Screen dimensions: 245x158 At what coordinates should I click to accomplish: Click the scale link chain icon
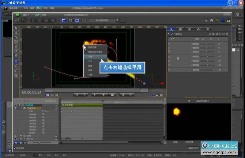point(178,58)
